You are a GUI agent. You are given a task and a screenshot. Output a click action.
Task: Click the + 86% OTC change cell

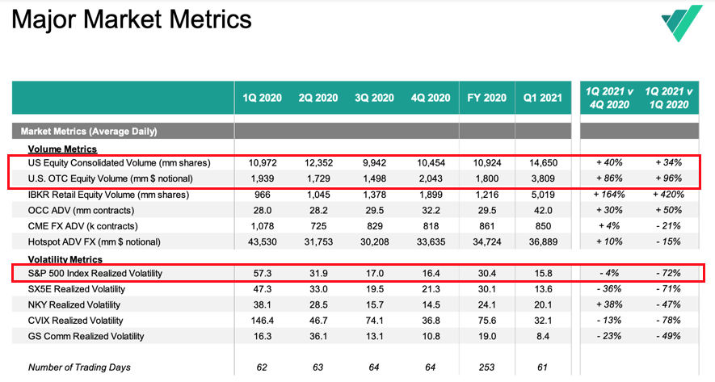point(609,178)
